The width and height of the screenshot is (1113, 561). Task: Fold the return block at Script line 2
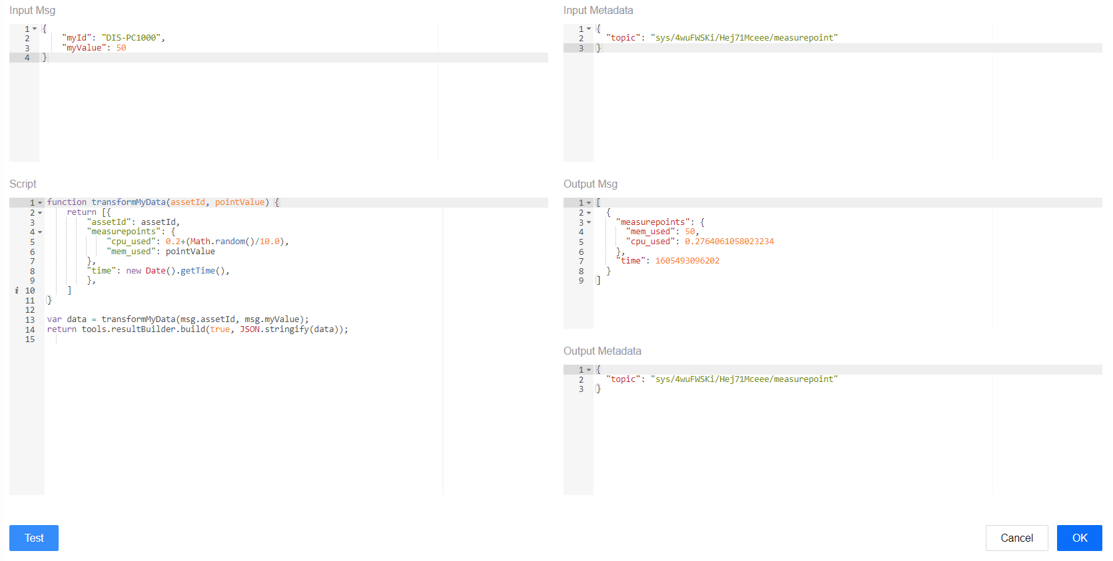tap(40, 213)
